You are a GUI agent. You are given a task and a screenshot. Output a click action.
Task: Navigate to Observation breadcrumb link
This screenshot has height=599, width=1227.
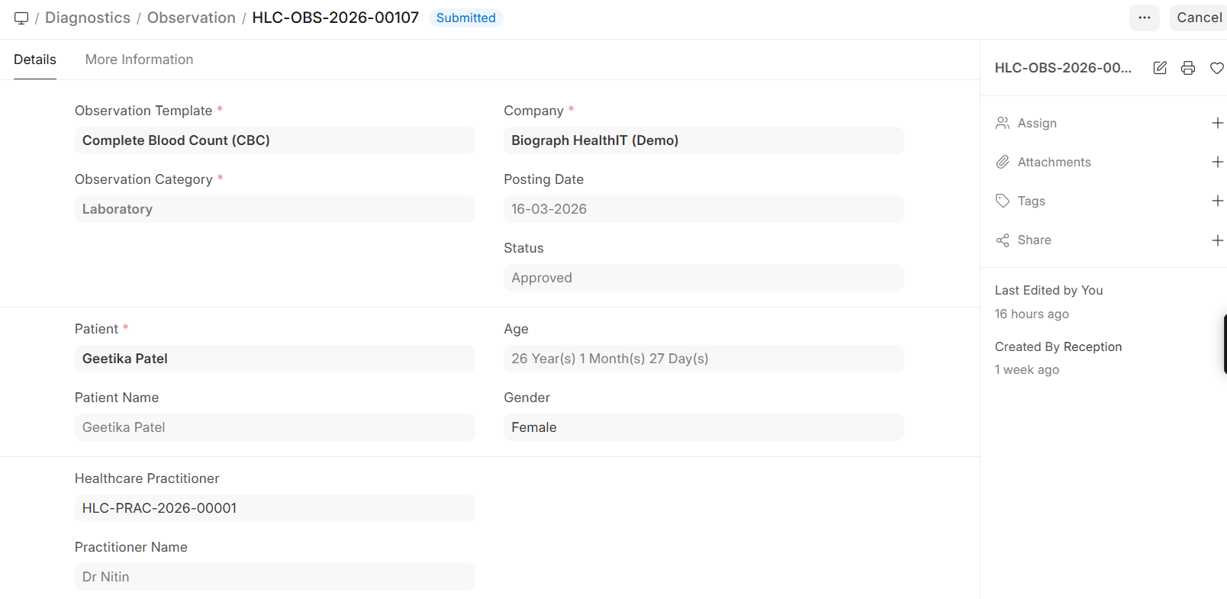(x=192, y=18)
